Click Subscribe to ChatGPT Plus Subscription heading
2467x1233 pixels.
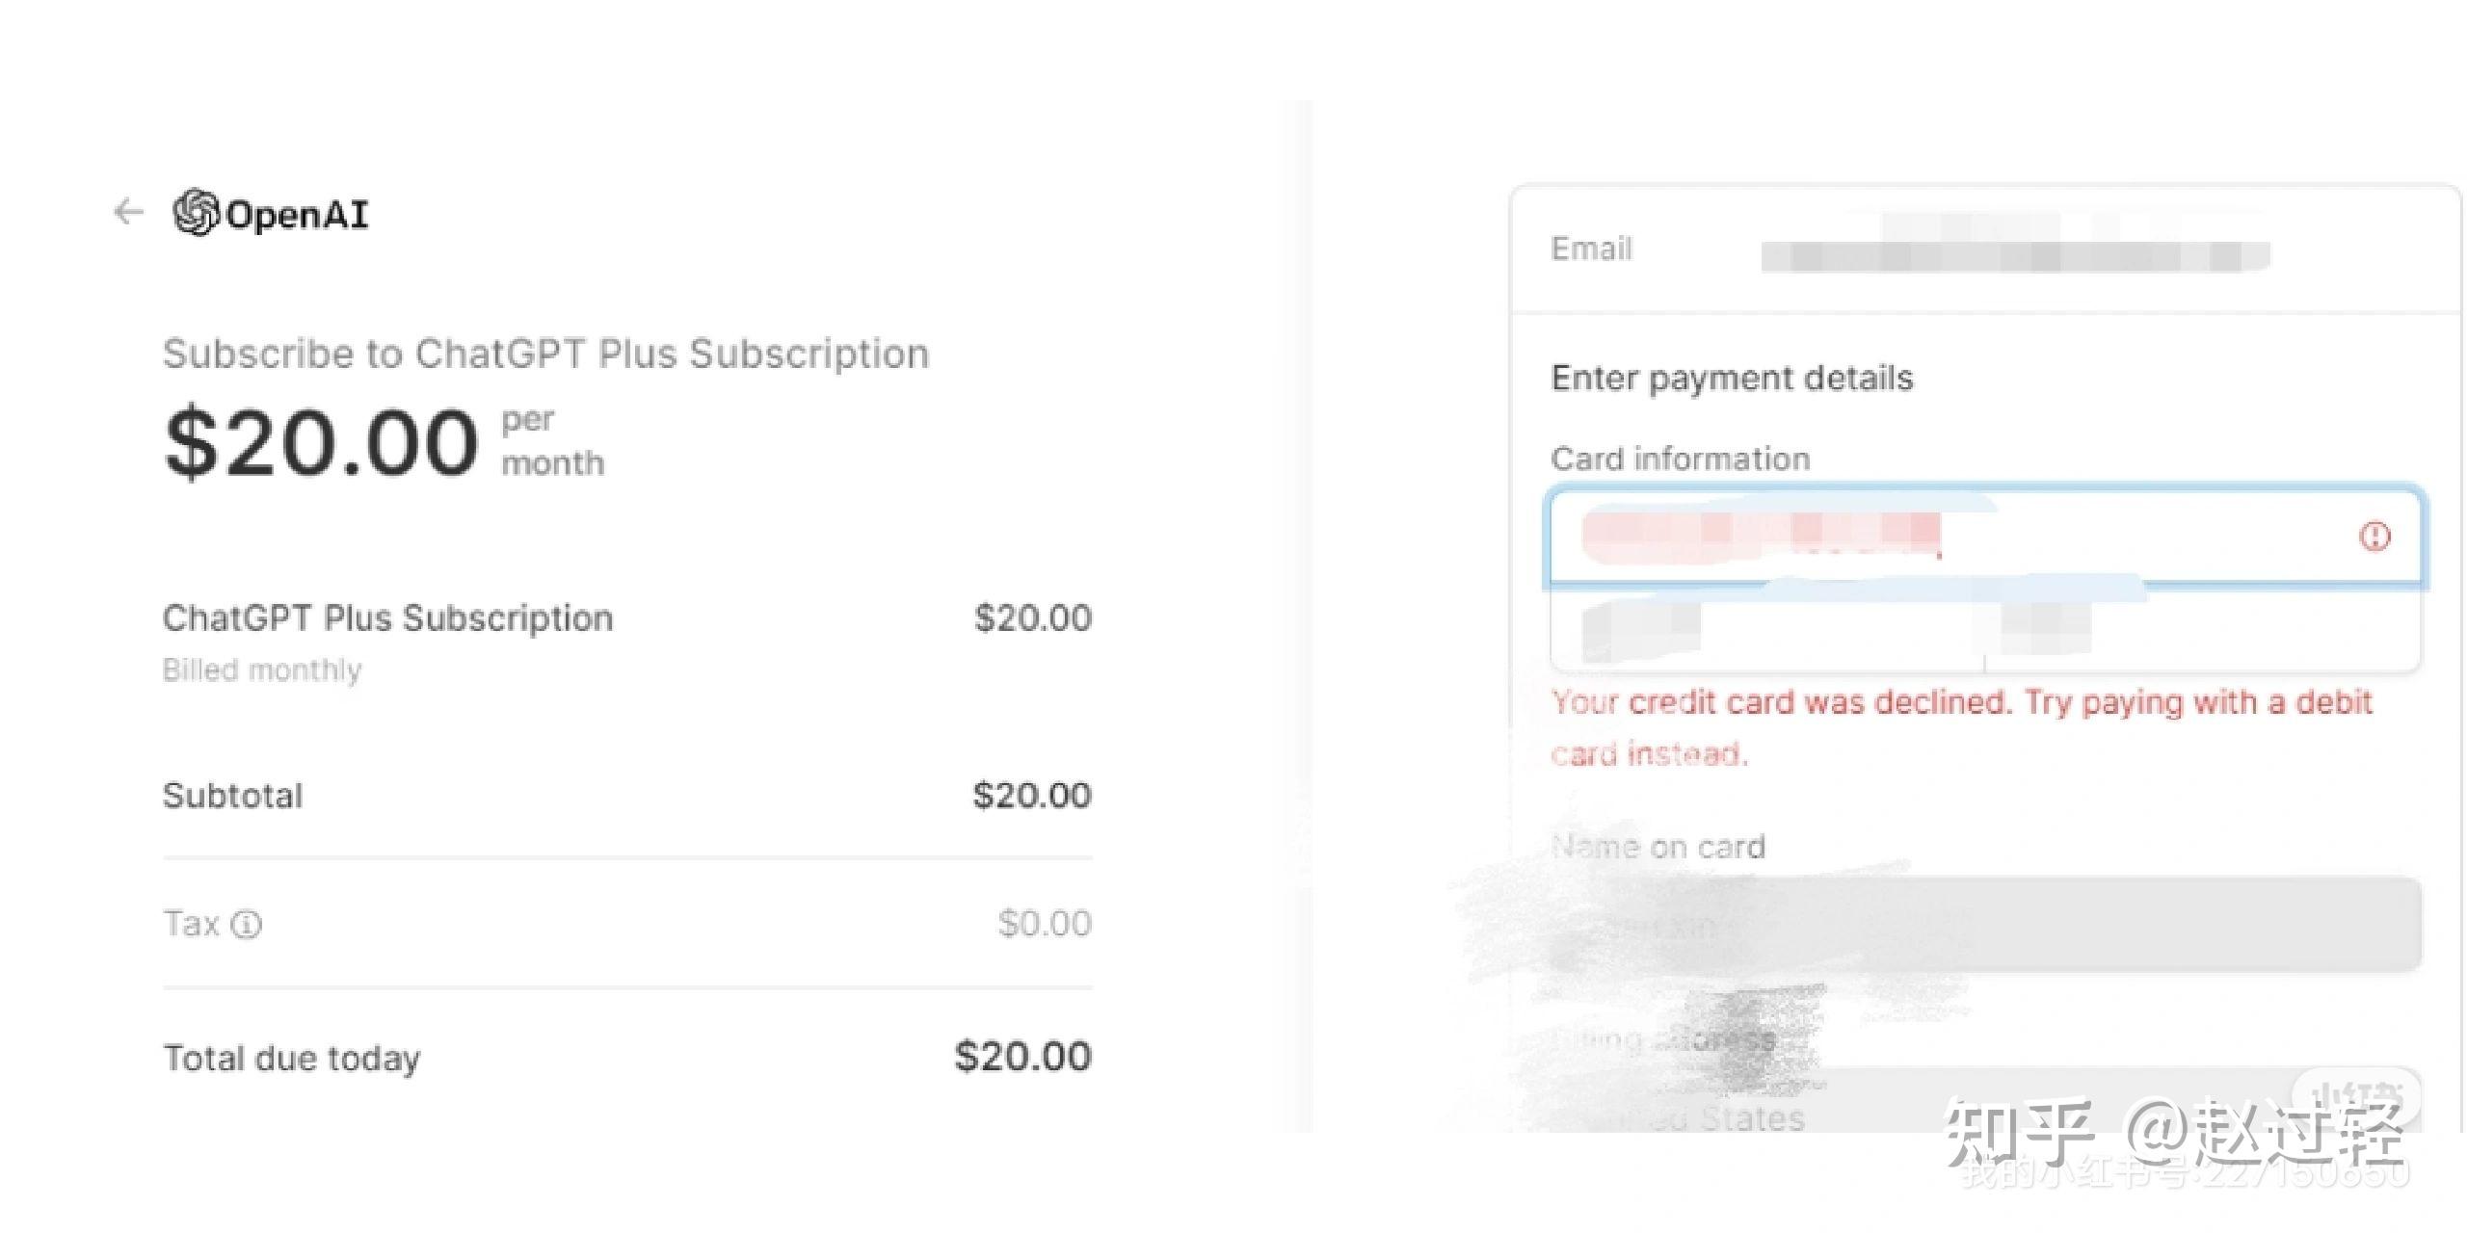point(545,354)
